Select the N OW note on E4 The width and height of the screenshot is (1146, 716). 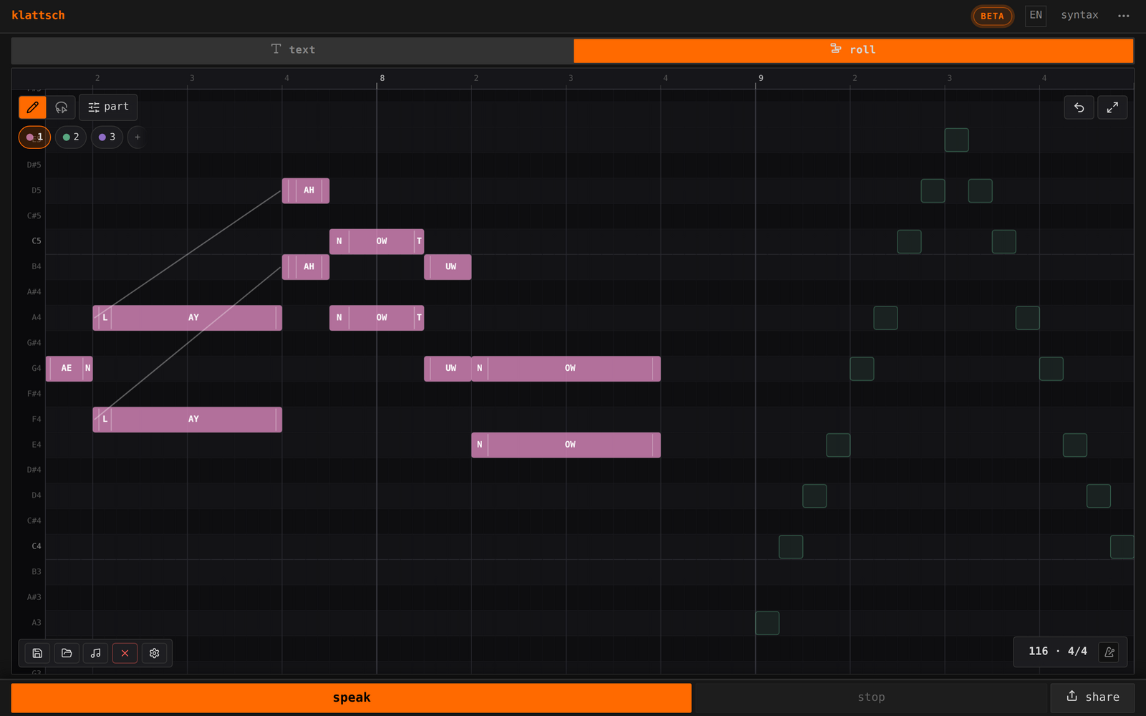tap(566, 445)
